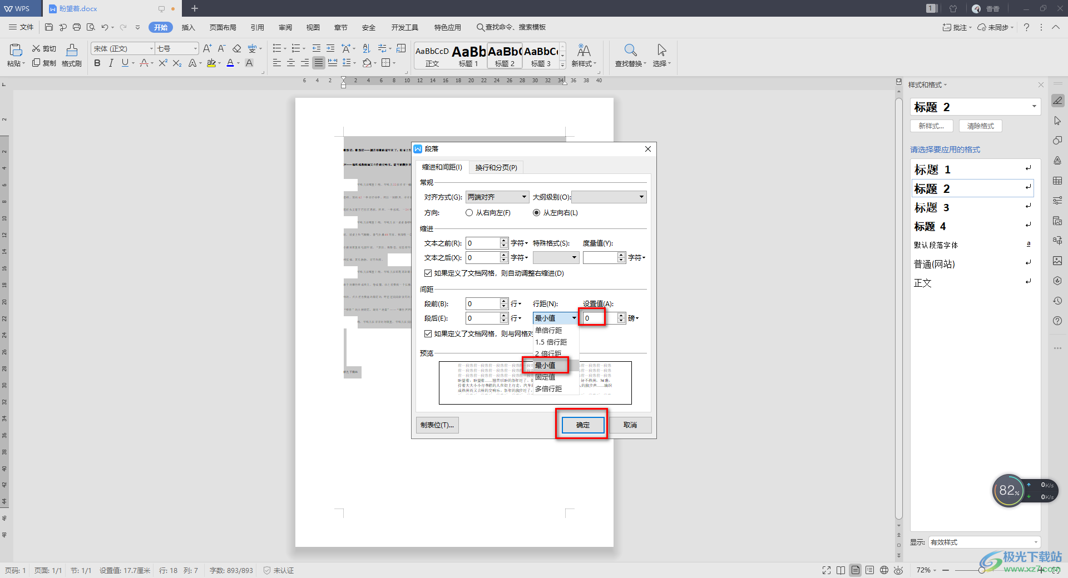
Task: Click the Select (选择) tool icon
Action: pyautogui.click(x=661, y=51)
